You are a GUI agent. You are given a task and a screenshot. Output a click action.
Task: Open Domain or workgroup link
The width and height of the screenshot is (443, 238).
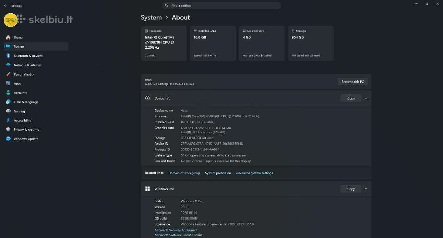click(184, 173)
